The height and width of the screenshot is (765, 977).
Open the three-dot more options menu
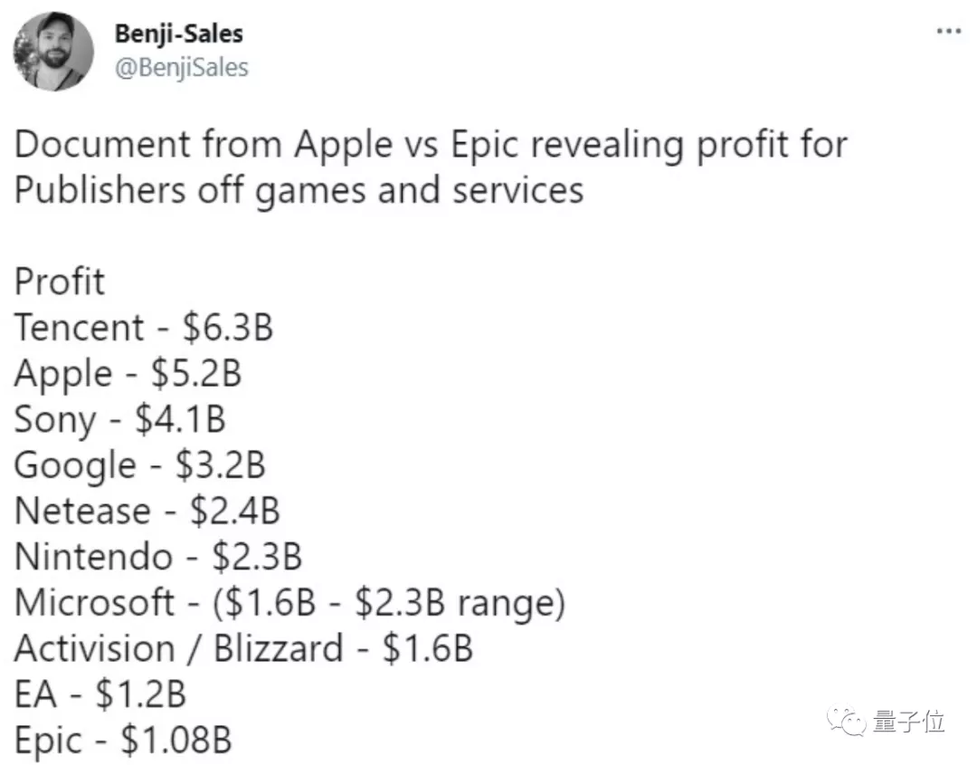pyautogui.click(x=947, y=31)
